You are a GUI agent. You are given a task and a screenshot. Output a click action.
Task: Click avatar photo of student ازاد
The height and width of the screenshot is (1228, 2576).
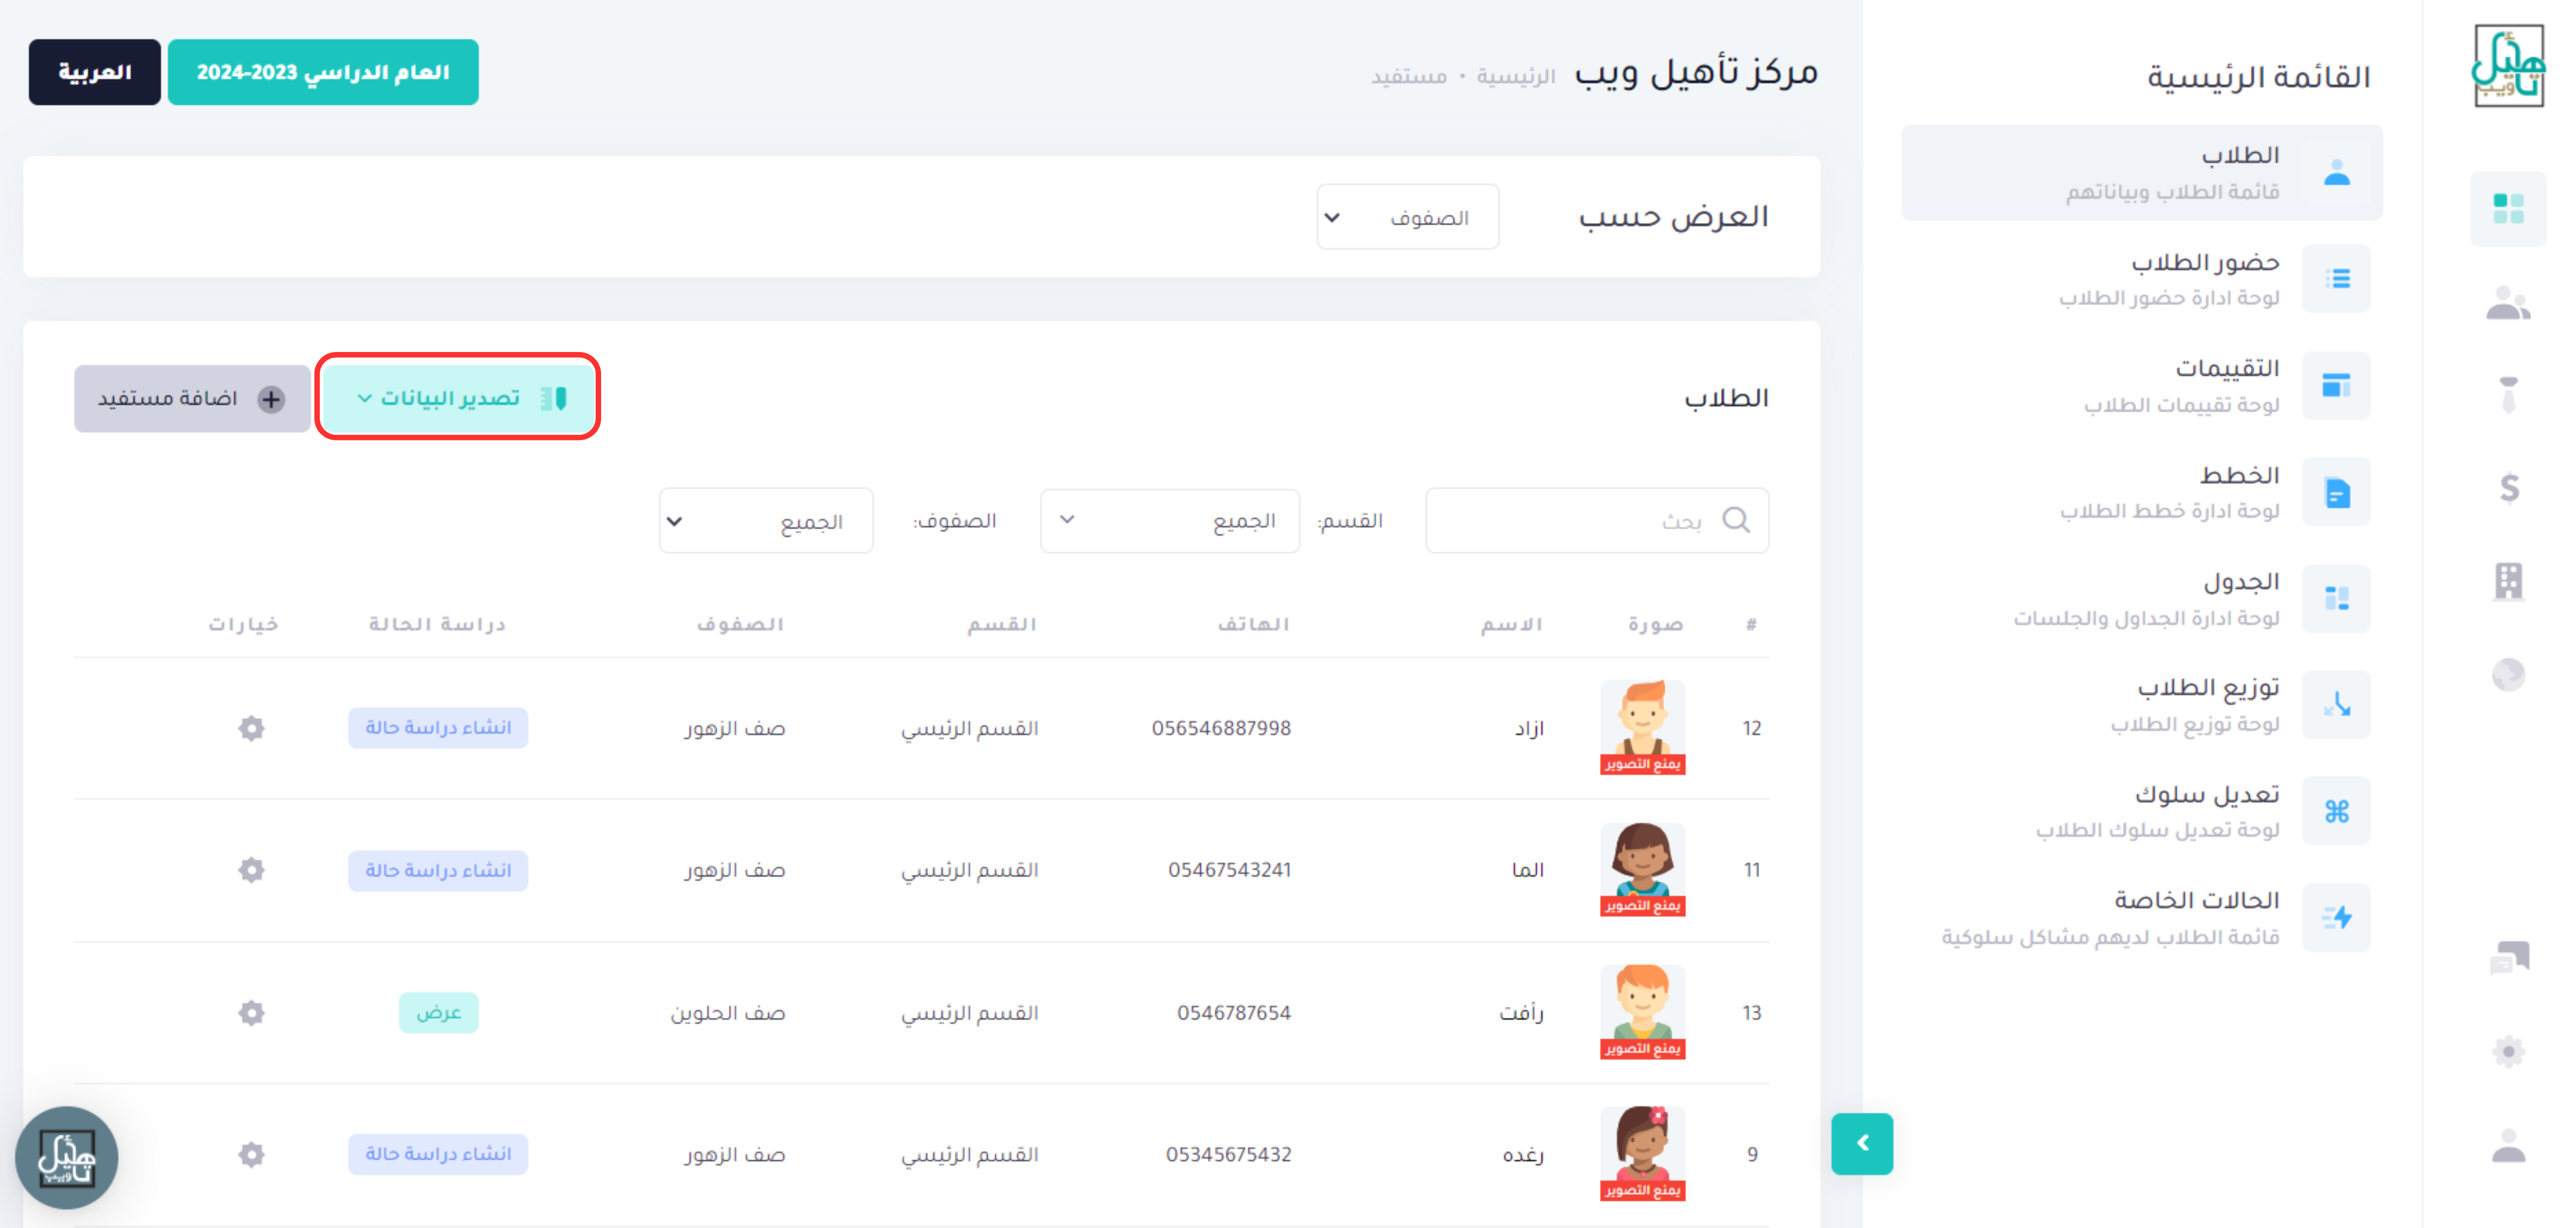tap(1642, 726)
